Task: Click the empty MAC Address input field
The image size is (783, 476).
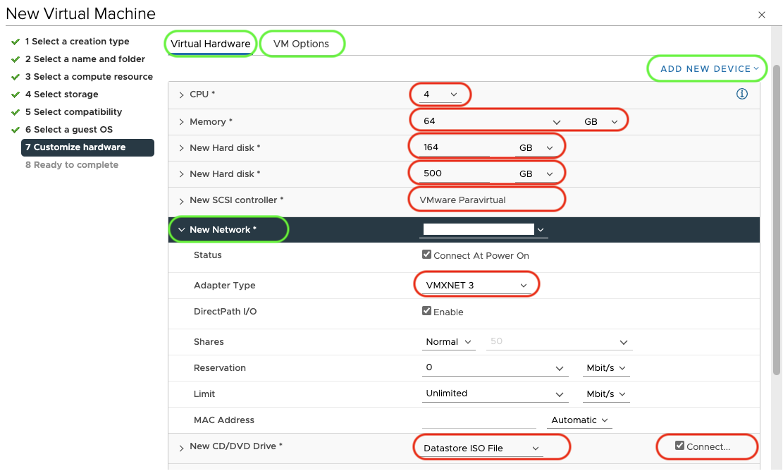Action: [x=479, y=420]
